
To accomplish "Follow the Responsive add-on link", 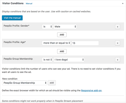I will pyautogui.click(x=91, y=91).
